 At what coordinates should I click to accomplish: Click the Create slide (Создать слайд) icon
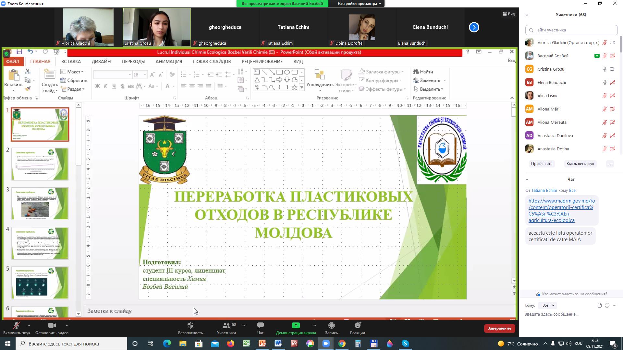click(49, 74)
